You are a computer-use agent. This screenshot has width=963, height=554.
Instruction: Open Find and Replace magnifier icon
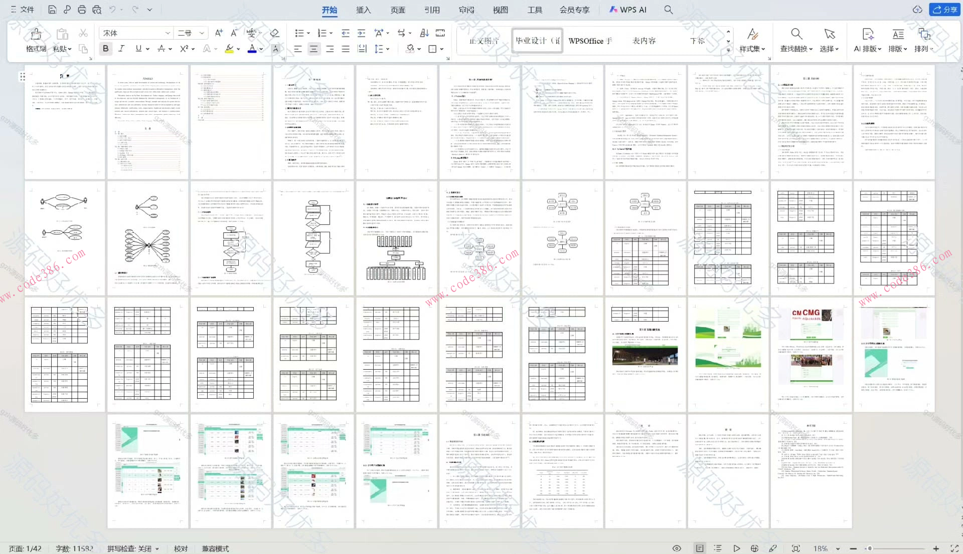click(796, 34)
